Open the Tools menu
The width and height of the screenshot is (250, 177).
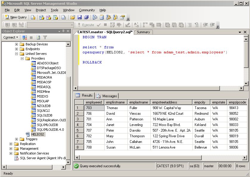(x=54, y=10)
